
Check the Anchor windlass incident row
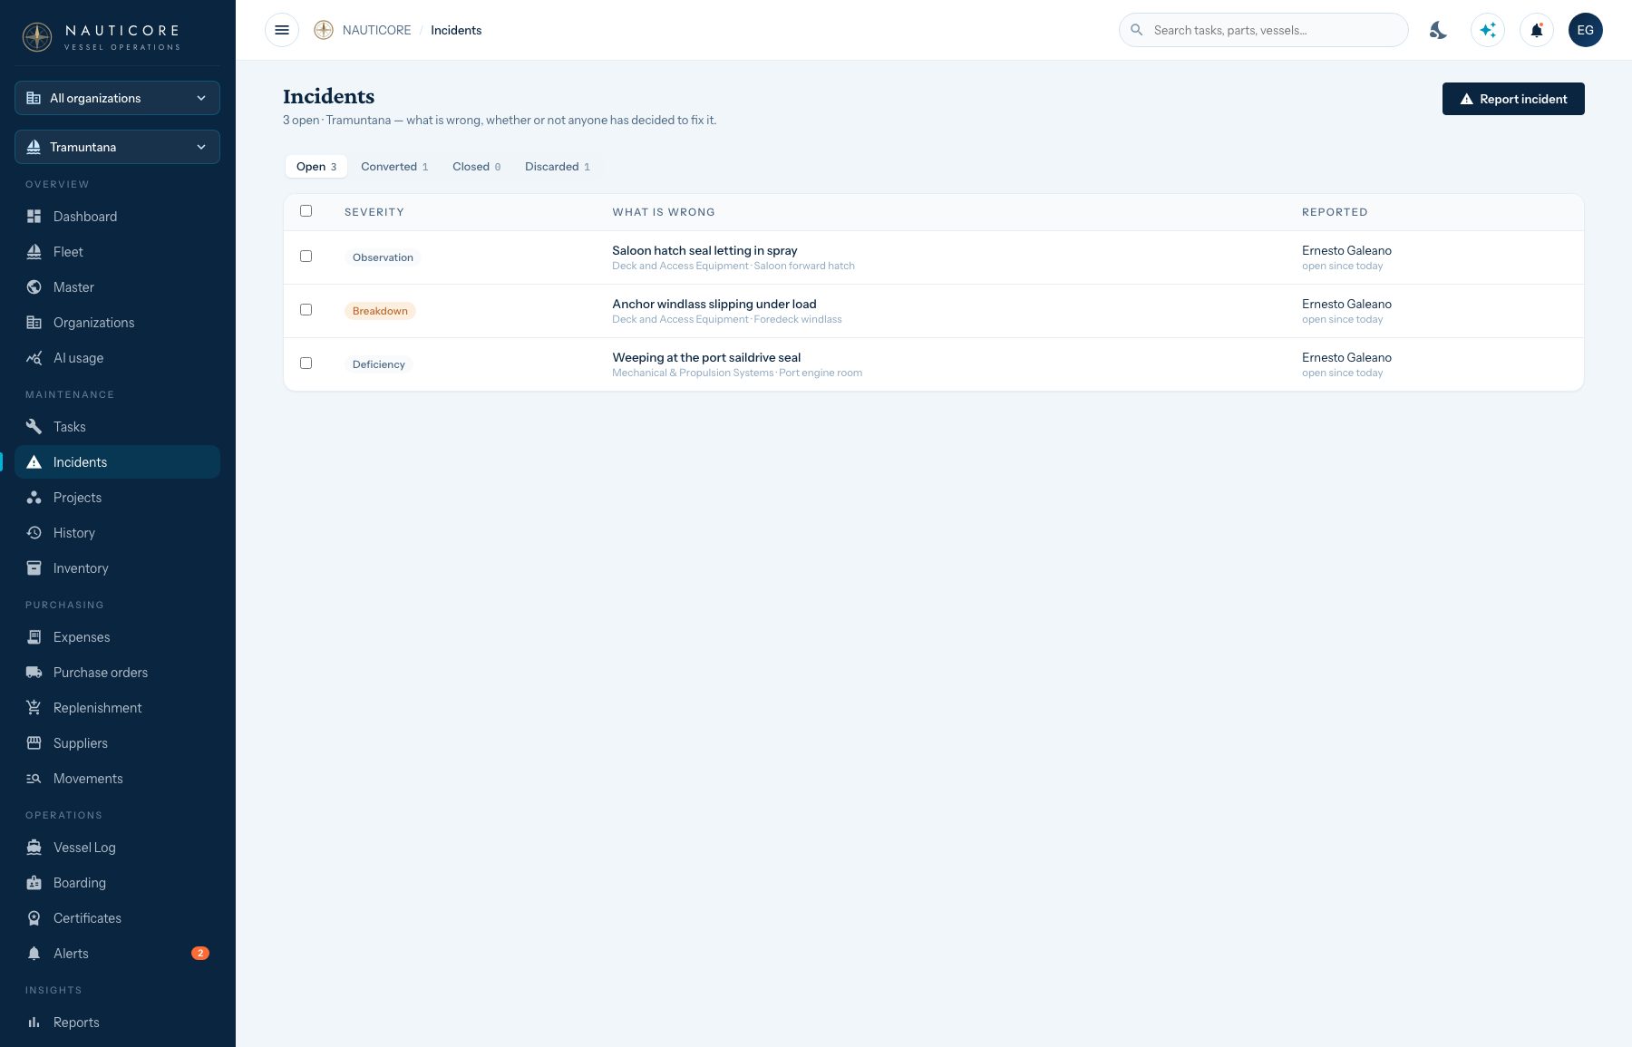point(306,310)
